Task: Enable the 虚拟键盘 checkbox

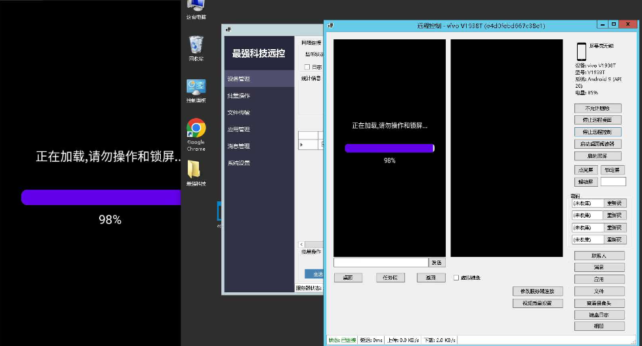Action: (456, 278)
